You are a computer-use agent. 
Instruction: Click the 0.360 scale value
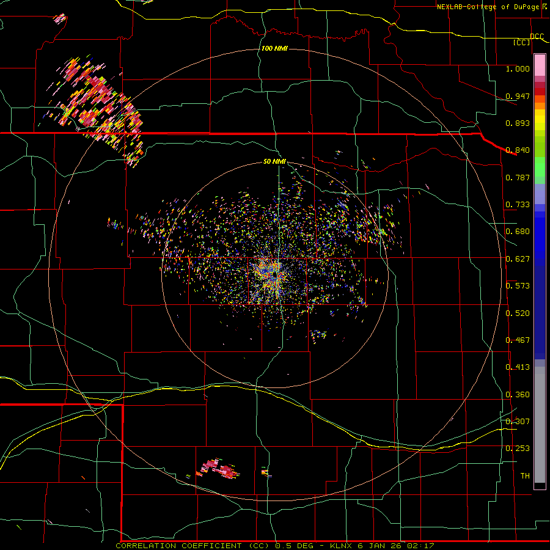(518, 395)
